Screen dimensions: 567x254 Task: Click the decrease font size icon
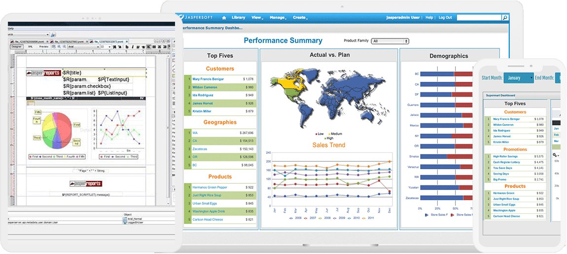(x=120, y=47)
